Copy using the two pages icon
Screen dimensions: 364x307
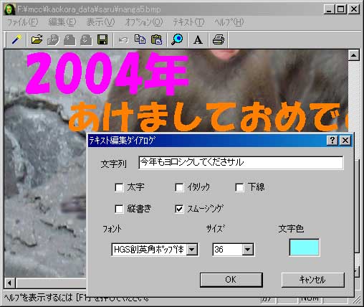pyautogui.click(x=140, y=39)
